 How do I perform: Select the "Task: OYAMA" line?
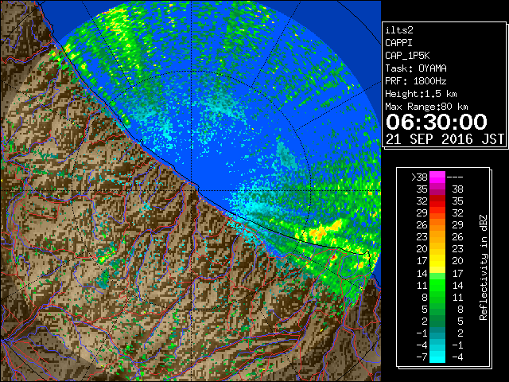point(416,68)
